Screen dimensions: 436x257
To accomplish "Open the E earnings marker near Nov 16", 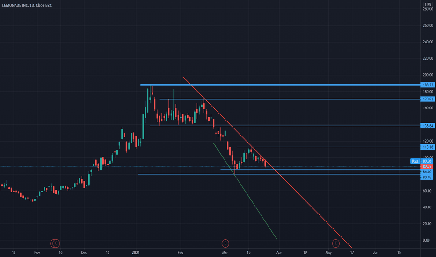I will point(56,243).
